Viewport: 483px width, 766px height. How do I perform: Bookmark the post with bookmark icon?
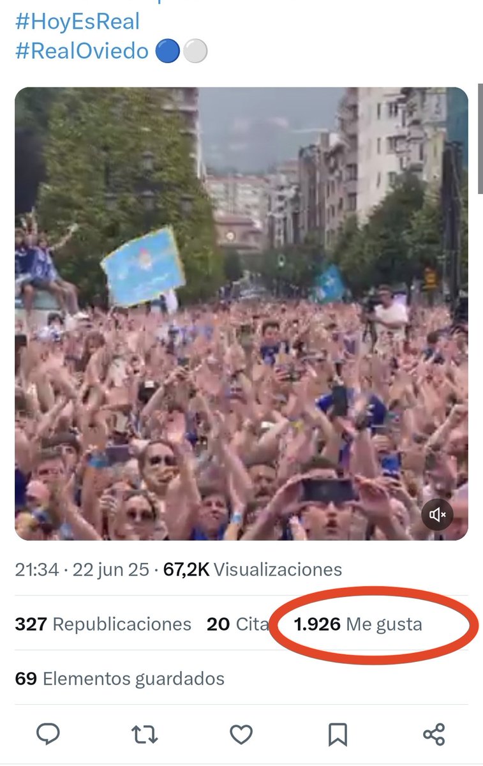point(338,735)
